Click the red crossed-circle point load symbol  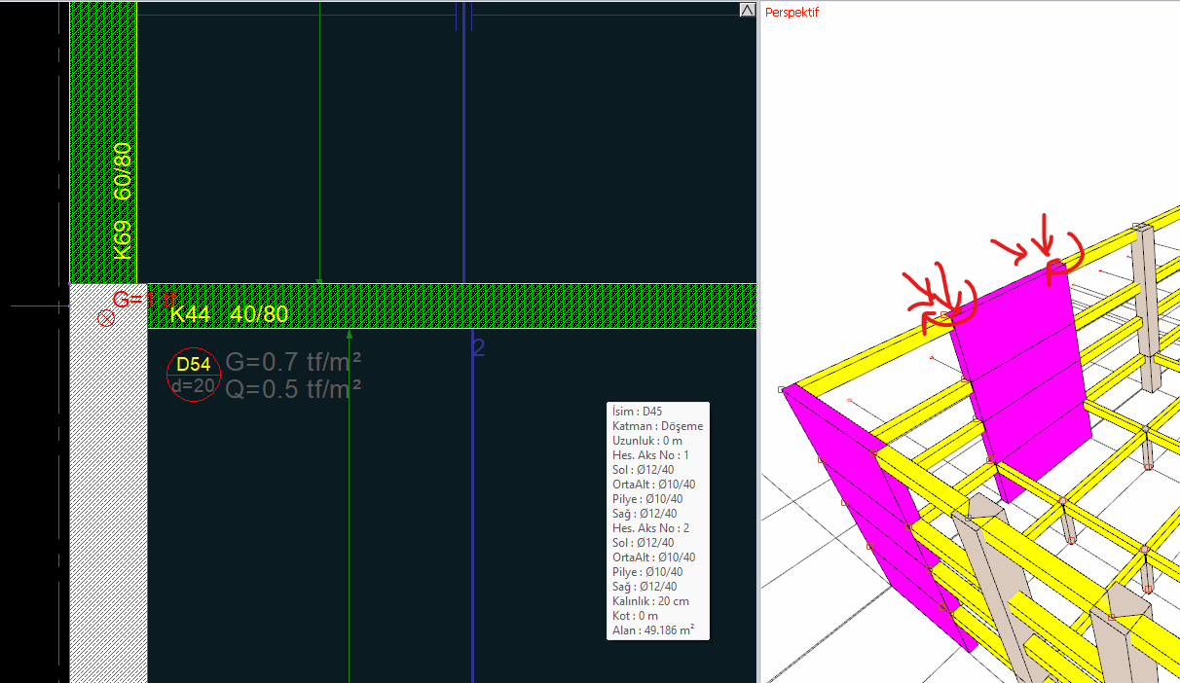tap(106, 318)
